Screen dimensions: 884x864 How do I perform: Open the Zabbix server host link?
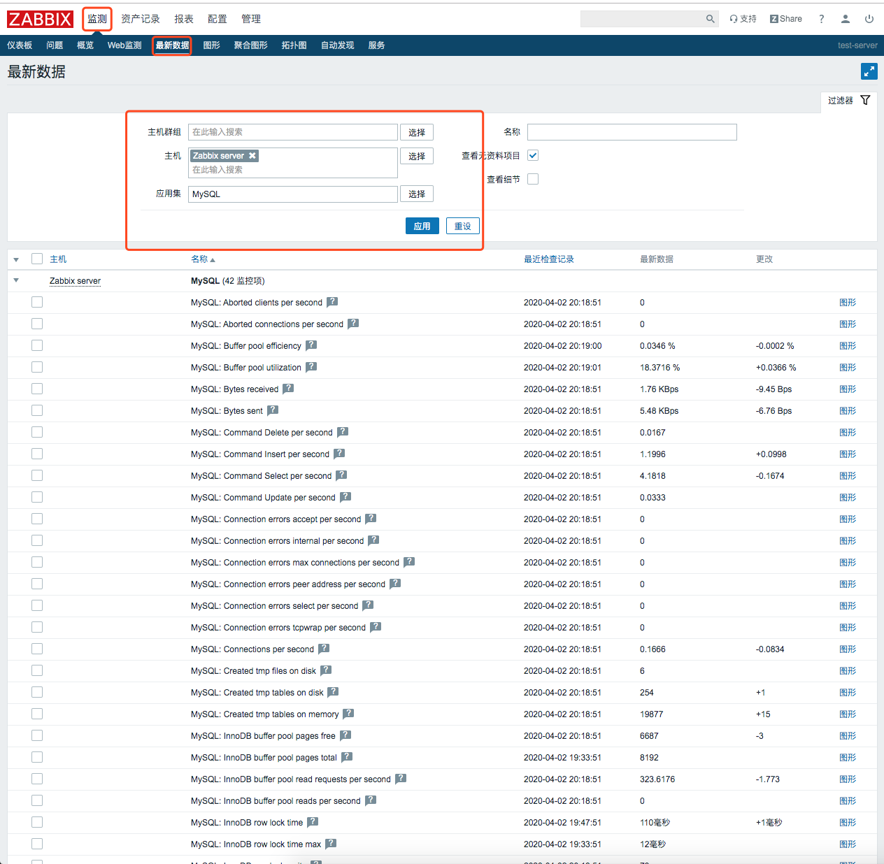point(75,281)
